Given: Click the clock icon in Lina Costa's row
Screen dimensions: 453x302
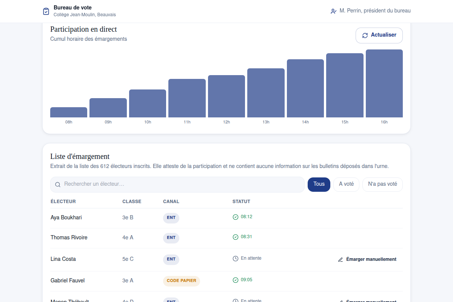Looking at the screenshot, I should (x=236, y=259).
